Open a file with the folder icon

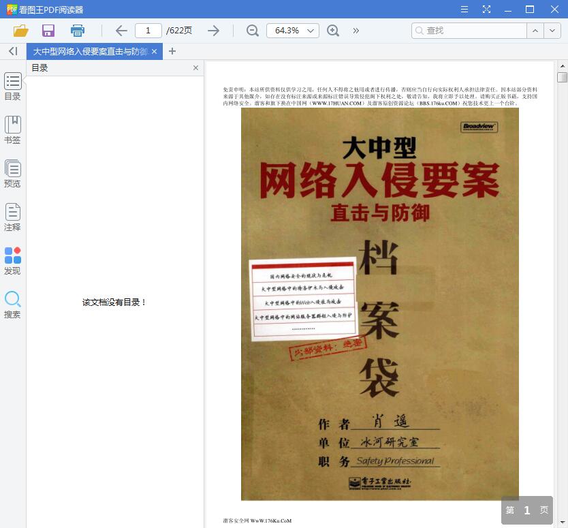pos(20,31)
